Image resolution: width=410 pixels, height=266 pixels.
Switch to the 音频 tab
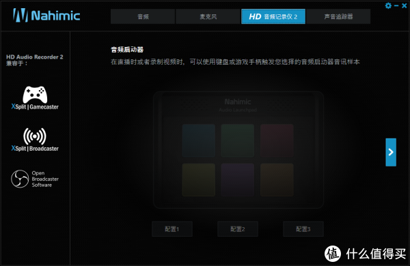point(143,16)
